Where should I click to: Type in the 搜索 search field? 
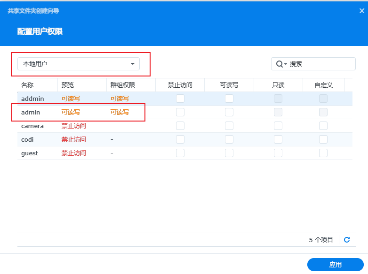320,64
